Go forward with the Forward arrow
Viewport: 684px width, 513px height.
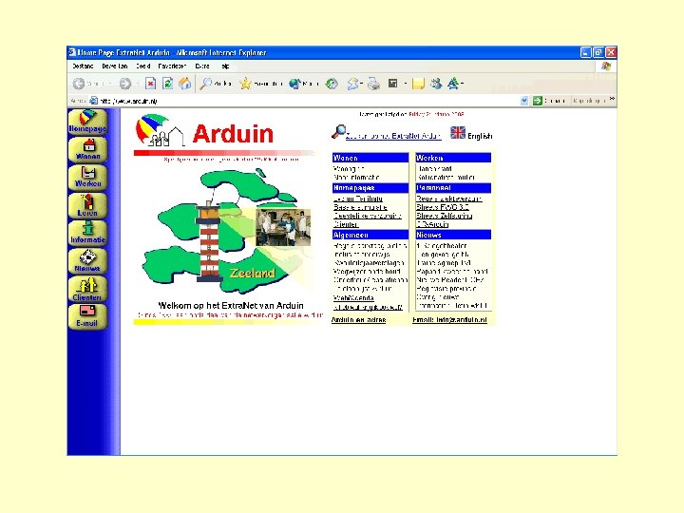125,84
